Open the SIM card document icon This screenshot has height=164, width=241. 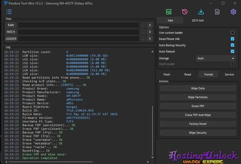[217, 12]
